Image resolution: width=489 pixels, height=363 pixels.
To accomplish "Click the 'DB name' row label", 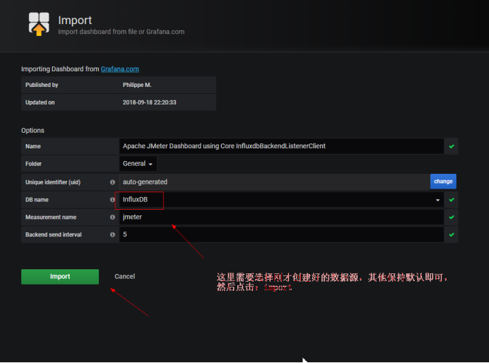I will pyautogui.click(x=37, y=200).
